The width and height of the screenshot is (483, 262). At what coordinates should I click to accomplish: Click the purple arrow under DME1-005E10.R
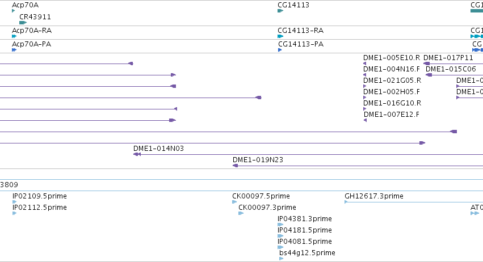pos(365,64)
